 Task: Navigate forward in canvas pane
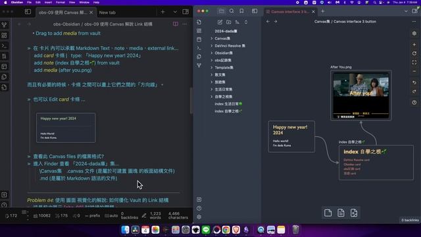tap(276, 22)
